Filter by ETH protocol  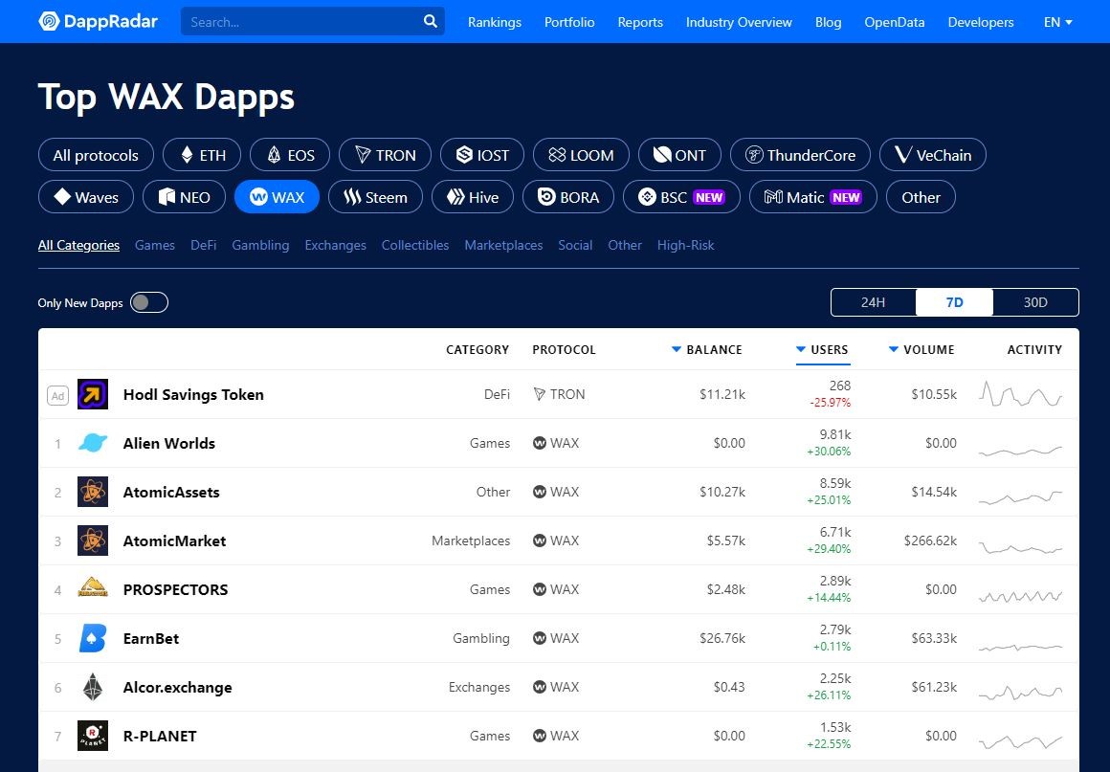(x=202, y=155)
